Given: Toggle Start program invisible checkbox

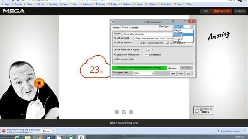Looking at the screenshot, I should pos(115,59).
